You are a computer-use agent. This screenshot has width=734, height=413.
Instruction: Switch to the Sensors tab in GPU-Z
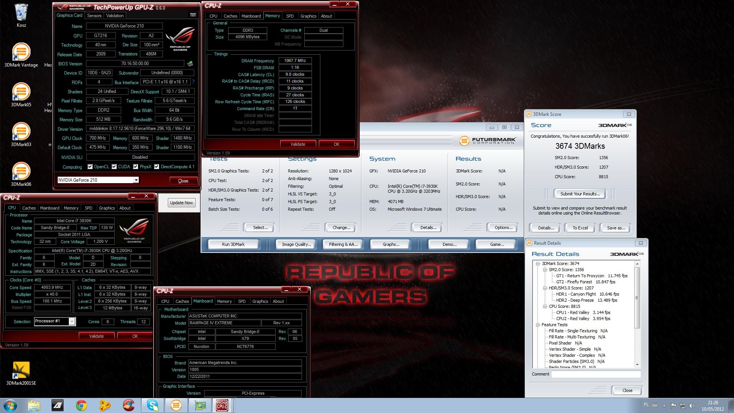pos(94,16)
